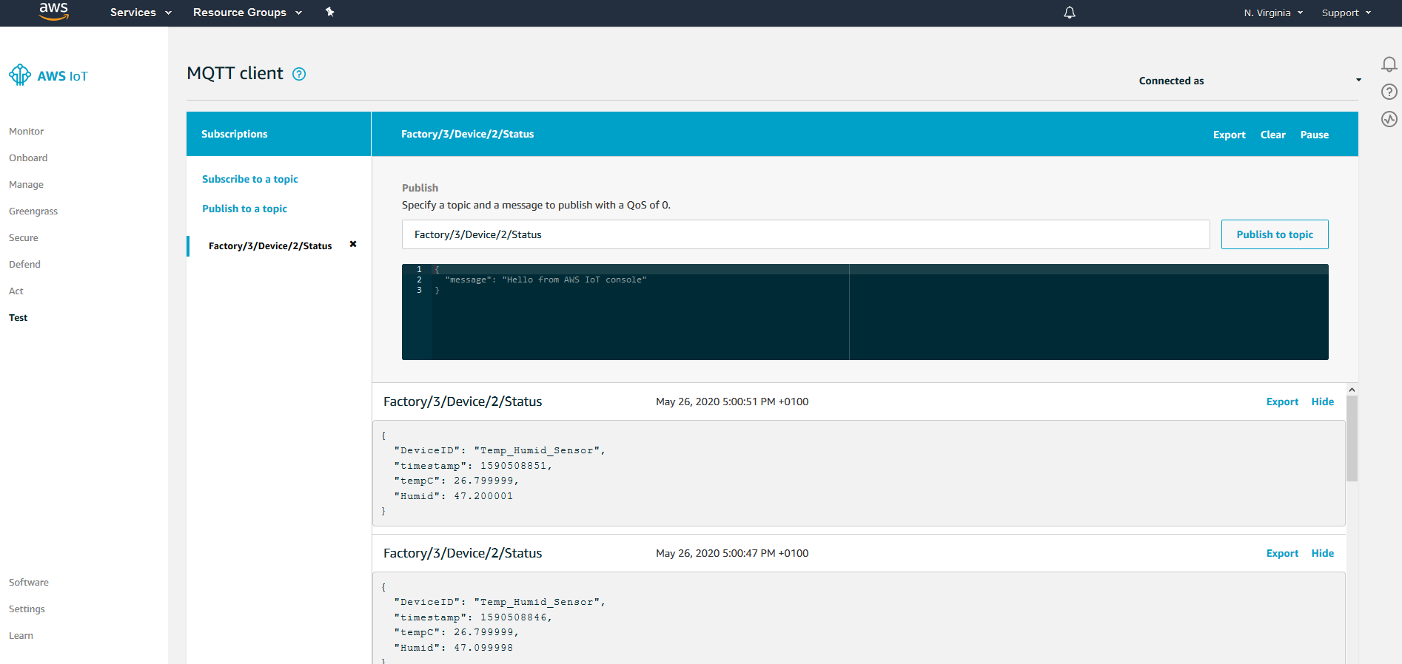Expand the Connected as dropdown arrow

point(1358,80)
